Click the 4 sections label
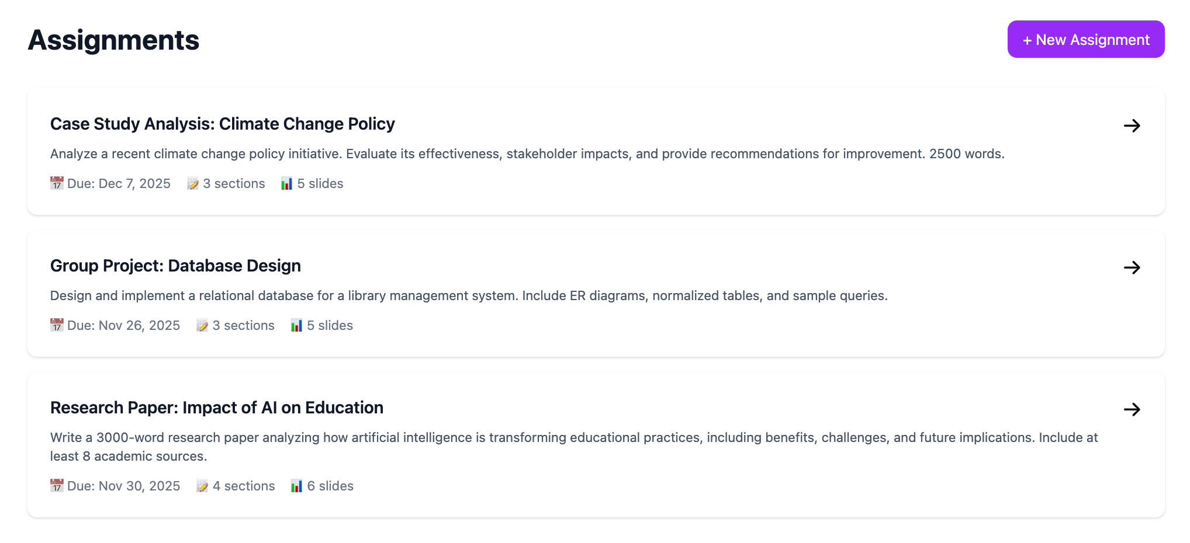The image size is (1190, 543). point(244,486)
